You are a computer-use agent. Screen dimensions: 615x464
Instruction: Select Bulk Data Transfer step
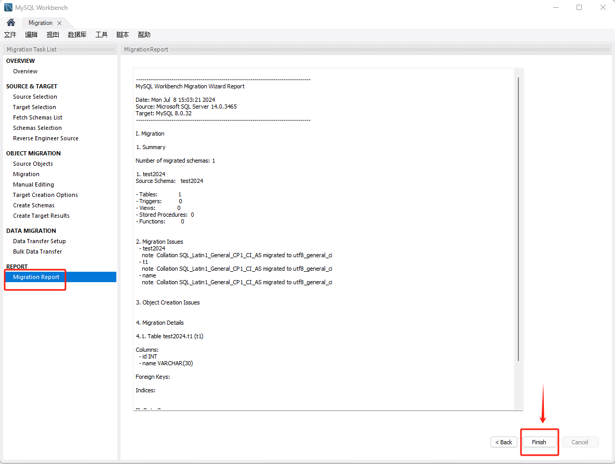pyautogui.click(x=37, y=251)
